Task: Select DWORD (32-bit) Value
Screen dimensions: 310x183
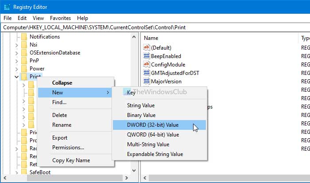Action: point(159,125)
